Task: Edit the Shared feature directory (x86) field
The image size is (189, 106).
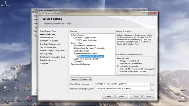Action: [123, 89]
